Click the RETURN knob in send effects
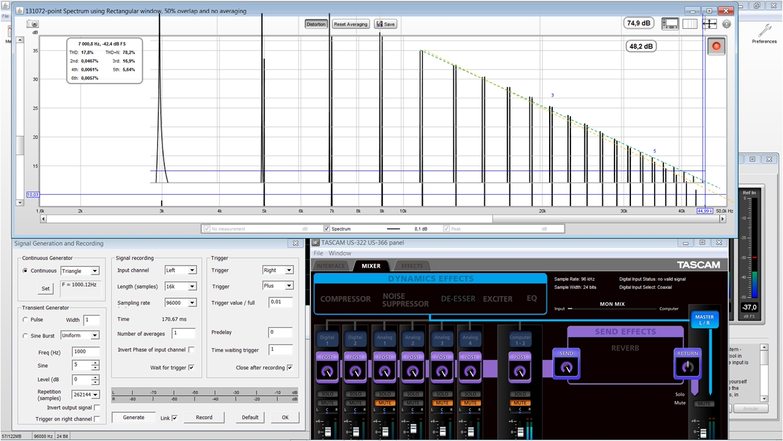Screen dimensions: 783x441 [x=687, y=367]
